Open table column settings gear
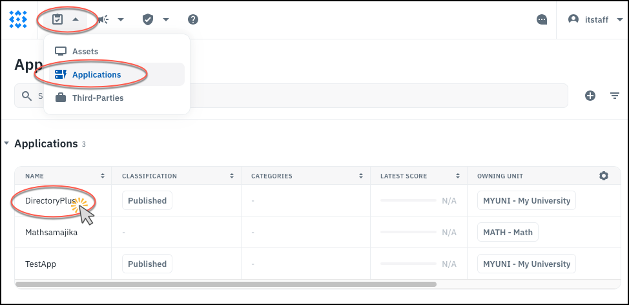The width and height of the screenshot is (629, 305). [x=604, y=176]
